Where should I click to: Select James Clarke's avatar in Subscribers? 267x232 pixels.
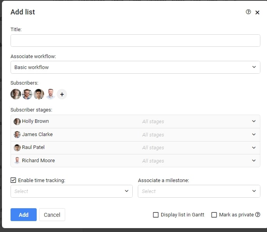point(27,94)
